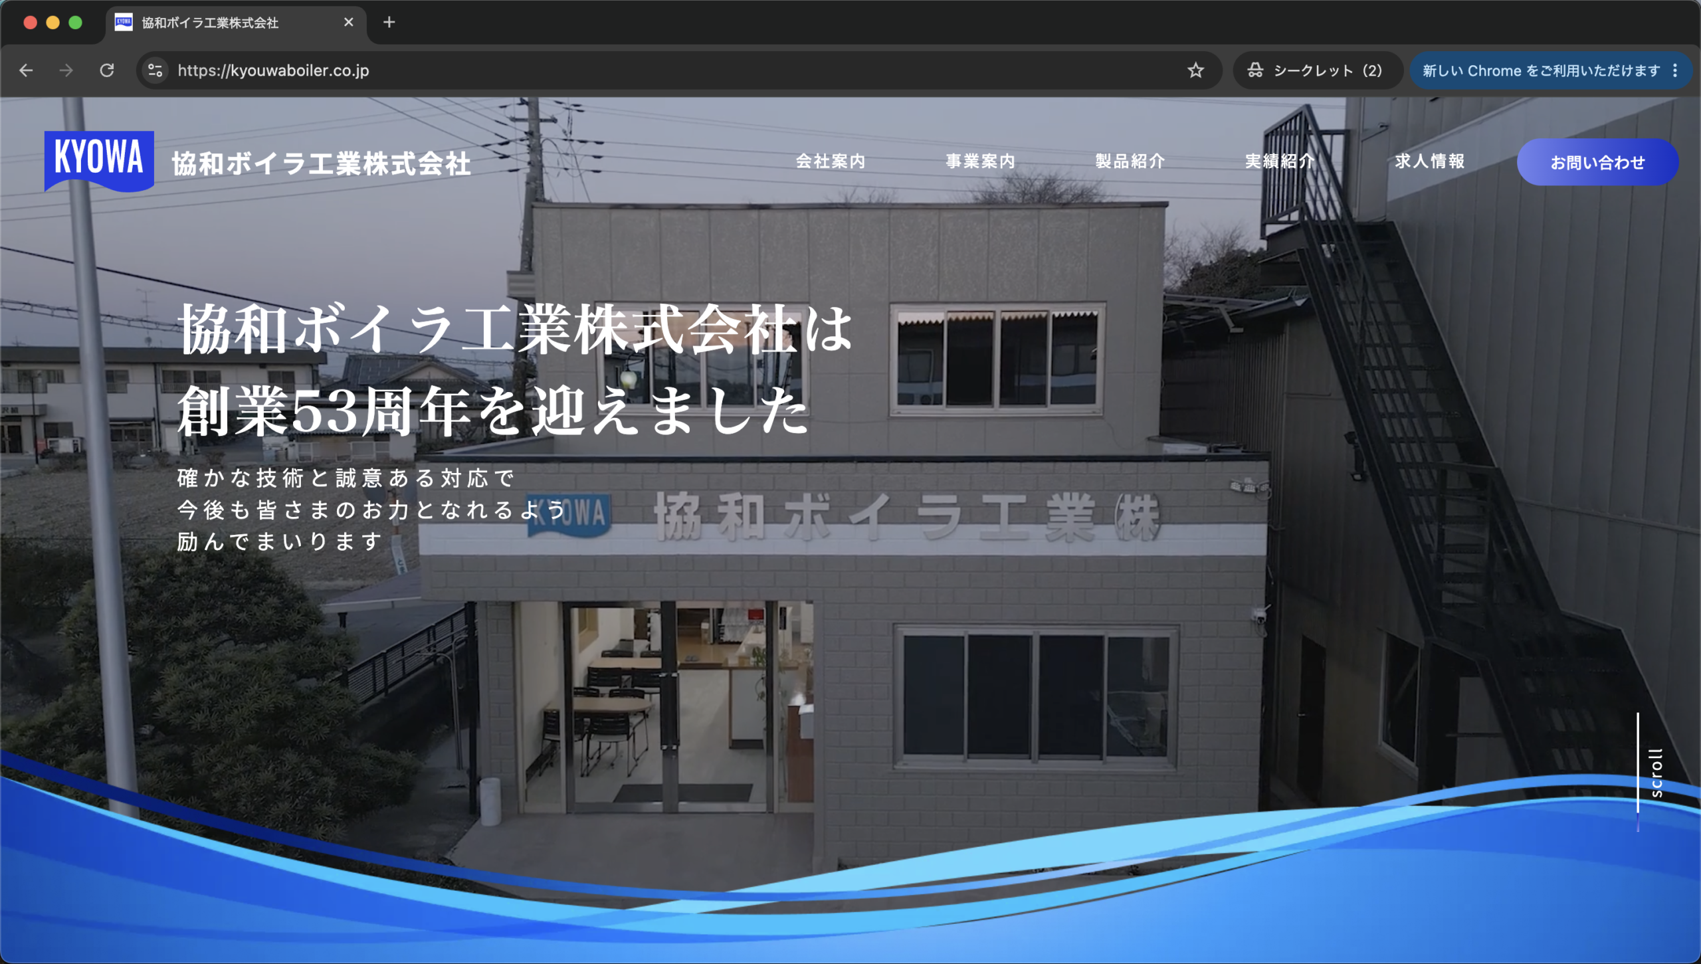Go back with the browser back arrow
This screenshot has height=964, width=1701.
tap(26, 70)
